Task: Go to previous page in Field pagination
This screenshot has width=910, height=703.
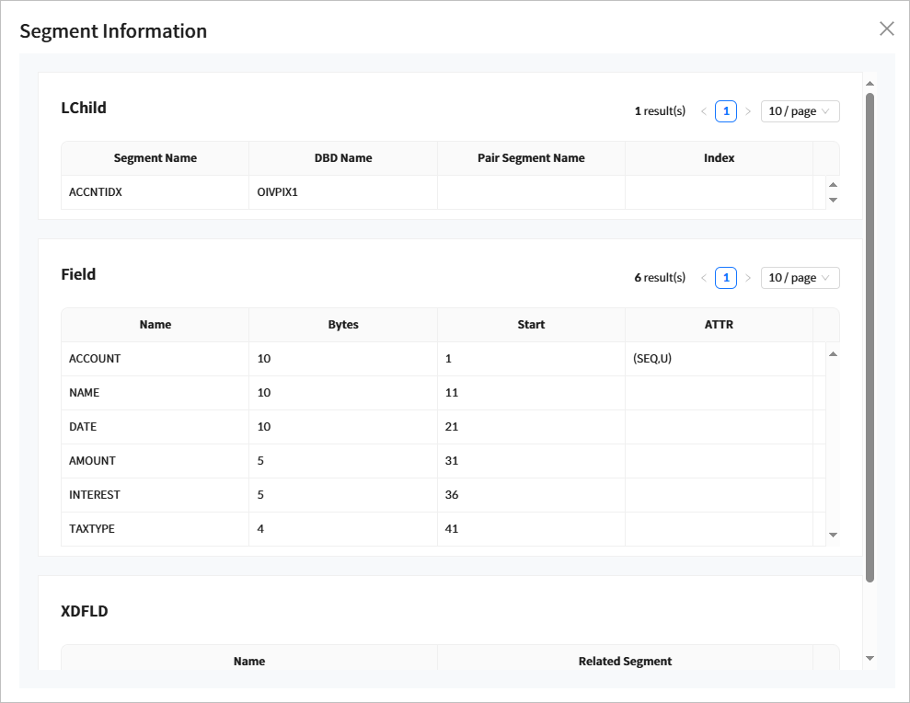Action: (x=703, y=278)
